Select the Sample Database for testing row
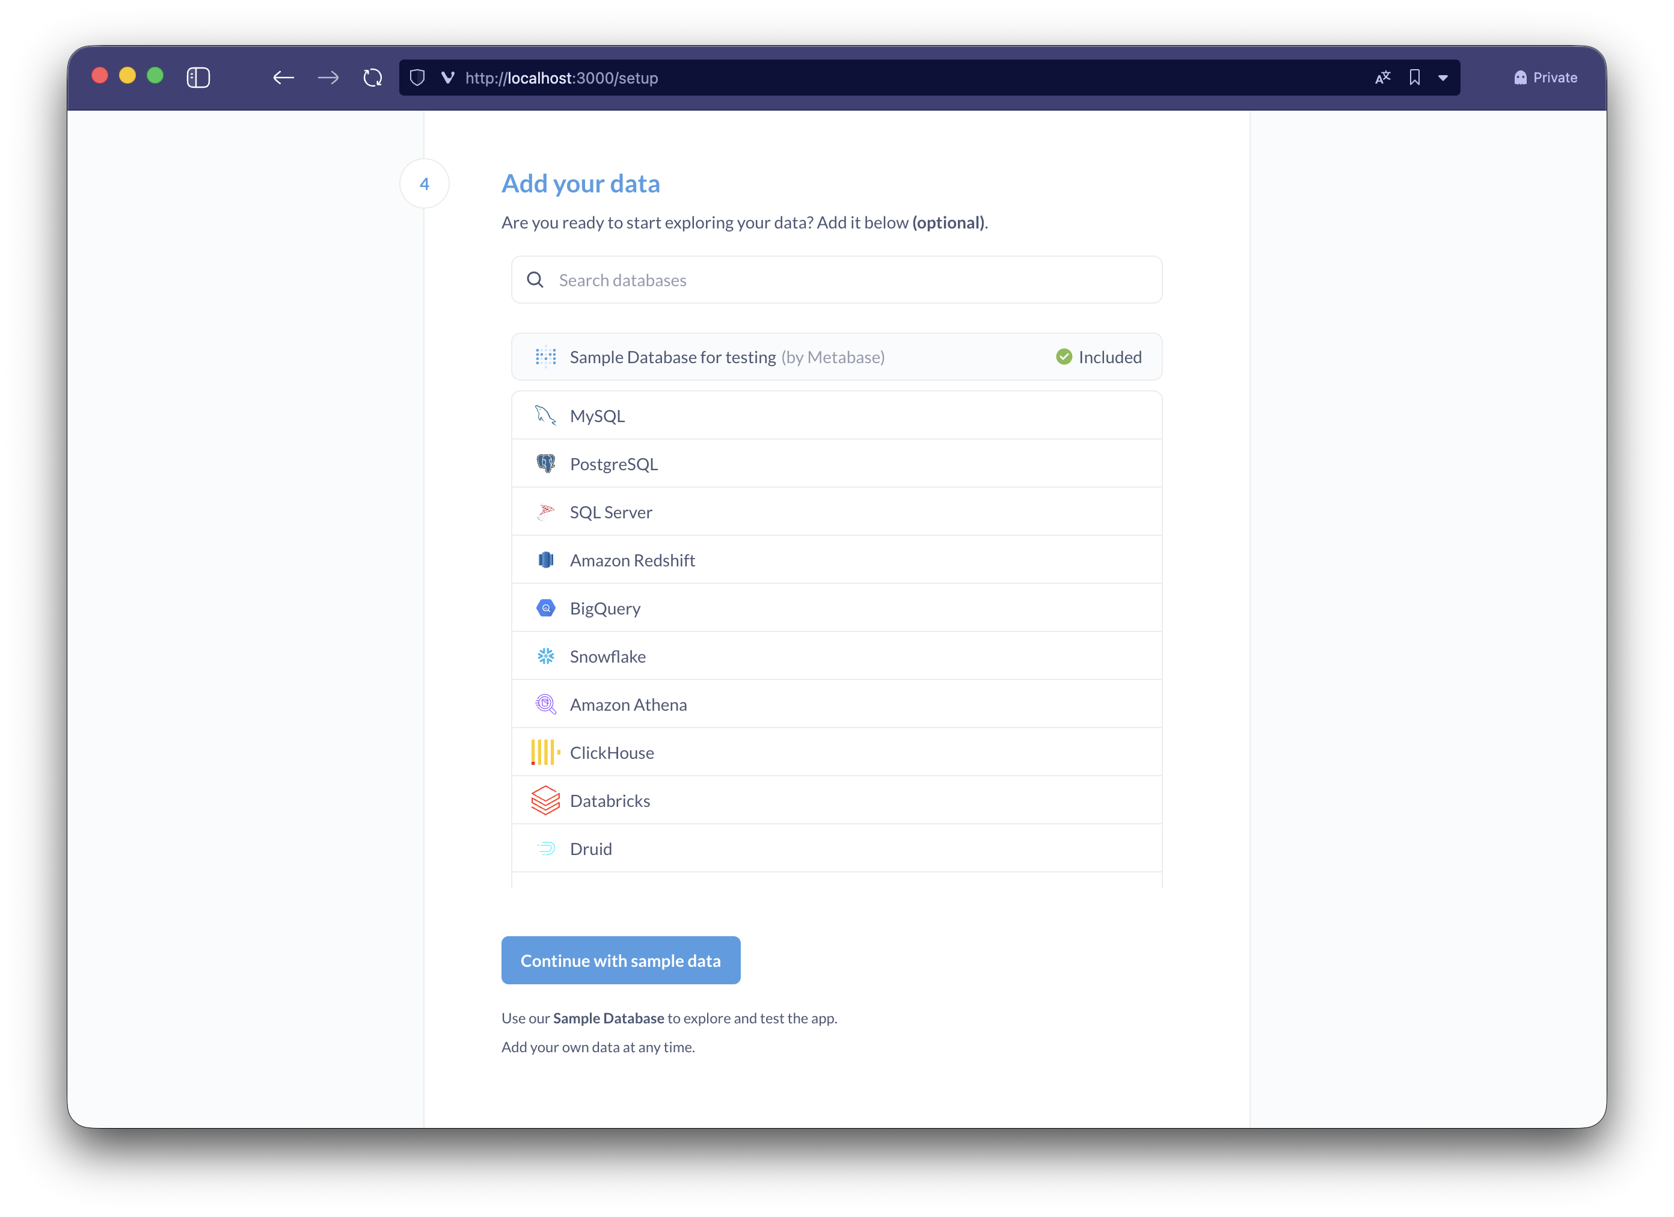1674x1217 pixels. (836, 357)
